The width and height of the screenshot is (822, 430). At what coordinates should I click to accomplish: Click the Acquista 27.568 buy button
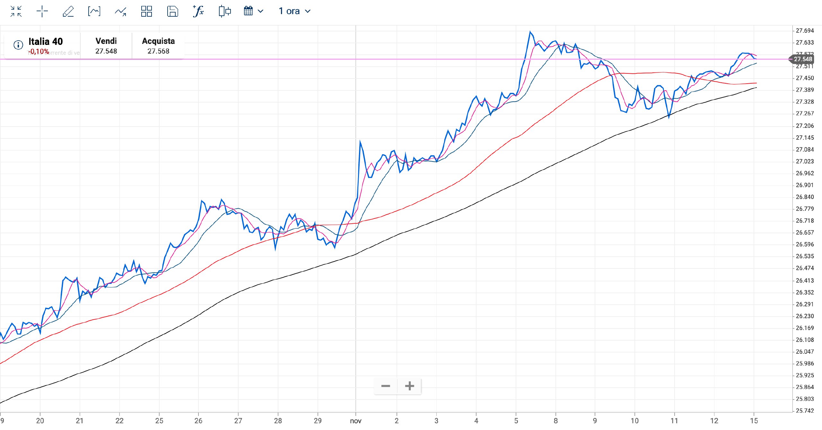pyautogui.click(x=158, y=45)
